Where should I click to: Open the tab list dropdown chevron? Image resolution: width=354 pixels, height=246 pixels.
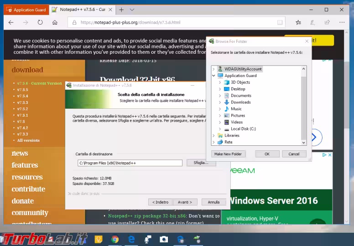[x=132, y=10]
